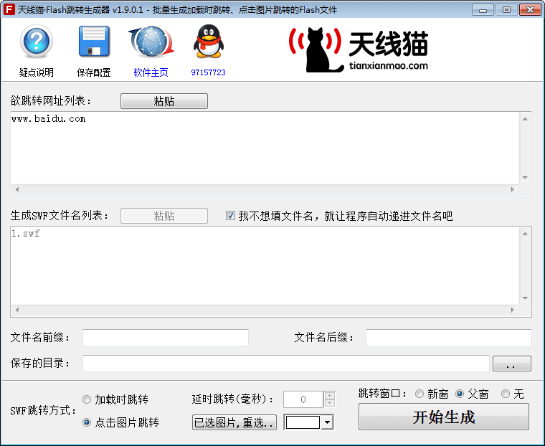
Task: Click SWF list vertical scrollbar down arrow
Action: click(525, 298)
